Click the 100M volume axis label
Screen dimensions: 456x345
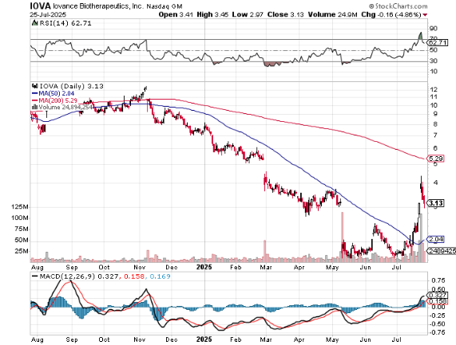click(x=20, y=218)
